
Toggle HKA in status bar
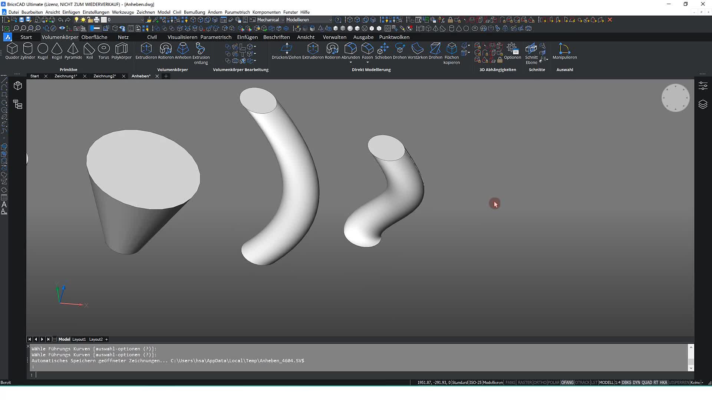(663, 383)
